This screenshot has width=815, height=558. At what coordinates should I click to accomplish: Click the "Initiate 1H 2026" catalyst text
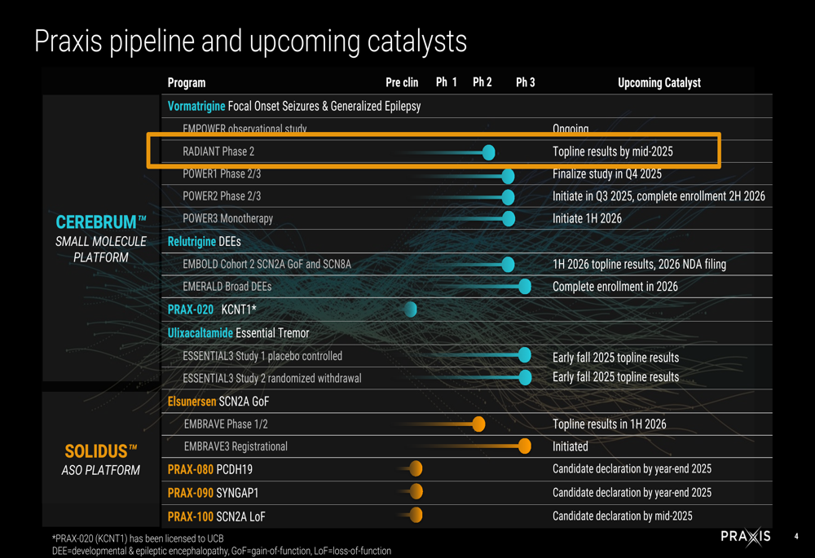click(x=587, y=218)
